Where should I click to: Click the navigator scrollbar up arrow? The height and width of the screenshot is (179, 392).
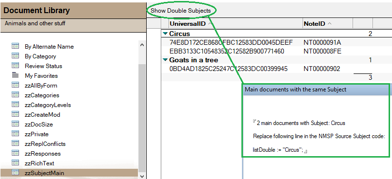(x=142, y=45)
